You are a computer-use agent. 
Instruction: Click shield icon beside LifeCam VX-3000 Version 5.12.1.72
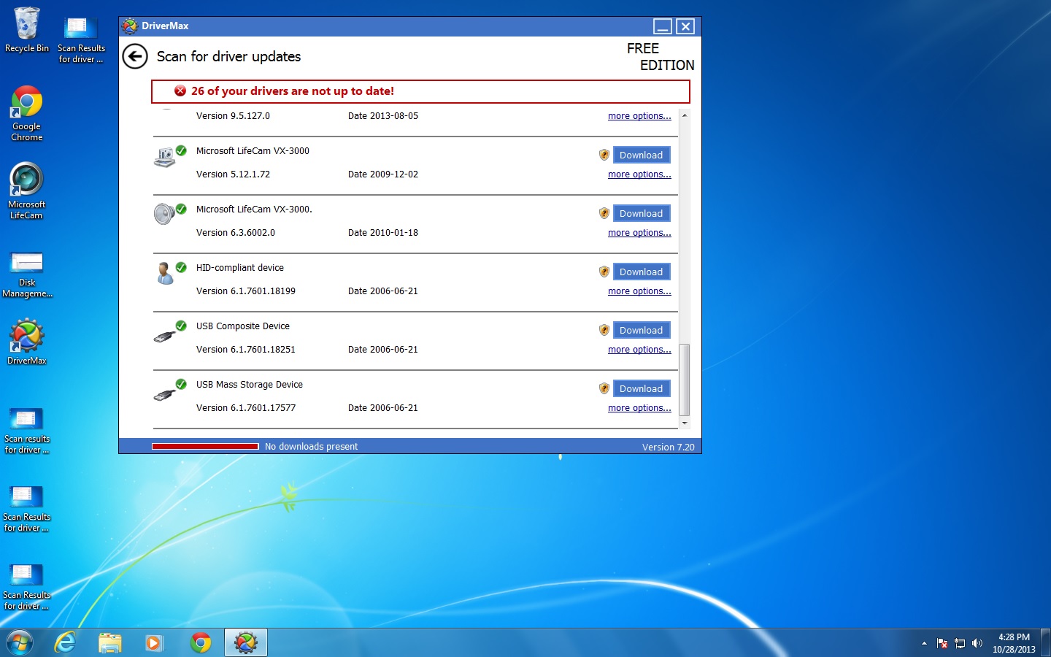[604, 155]
